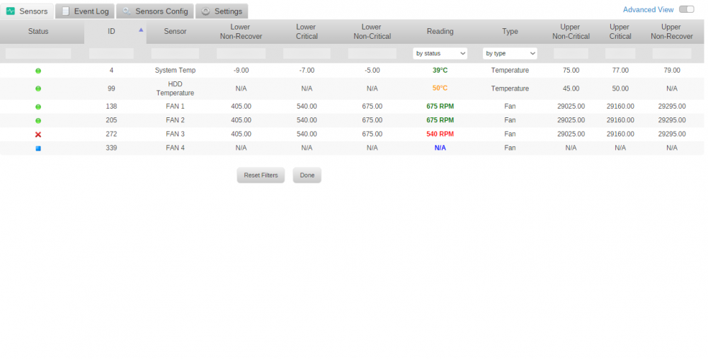Sort by the Reading column header
The height and width of the screenshot is (359, 708).
(440, 32)
